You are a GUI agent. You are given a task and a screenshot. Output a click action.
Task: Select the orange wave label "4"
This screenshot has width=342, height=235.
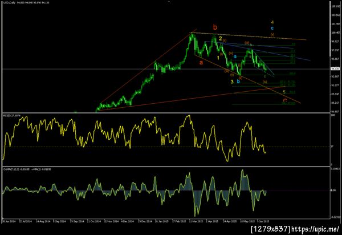(x=272, y=22)
